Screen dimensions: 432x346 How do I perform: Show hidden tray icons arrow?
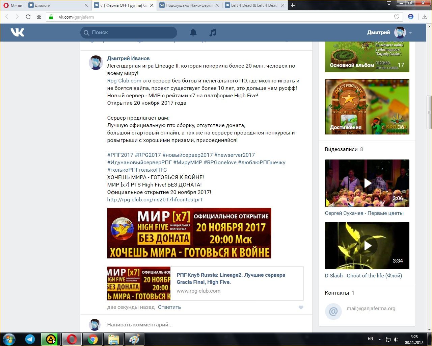(x=380, y=339)
